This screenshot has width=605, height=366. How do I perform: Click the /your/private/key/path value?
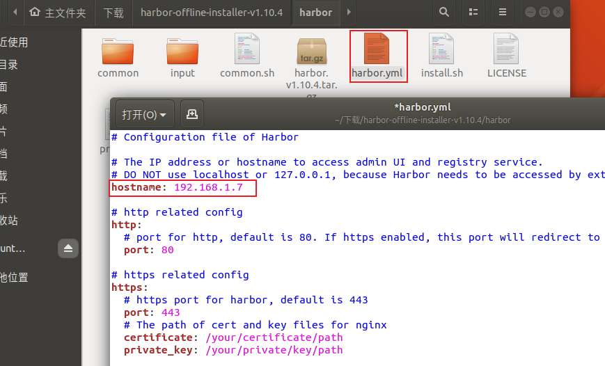pos(274,350)
